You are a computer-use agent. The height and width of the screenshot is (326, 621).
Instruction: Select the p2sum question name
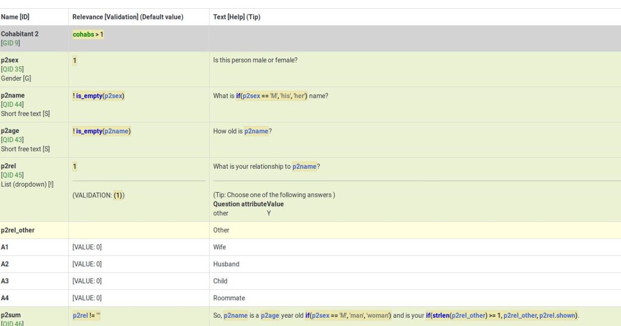(x=11, y=315)
